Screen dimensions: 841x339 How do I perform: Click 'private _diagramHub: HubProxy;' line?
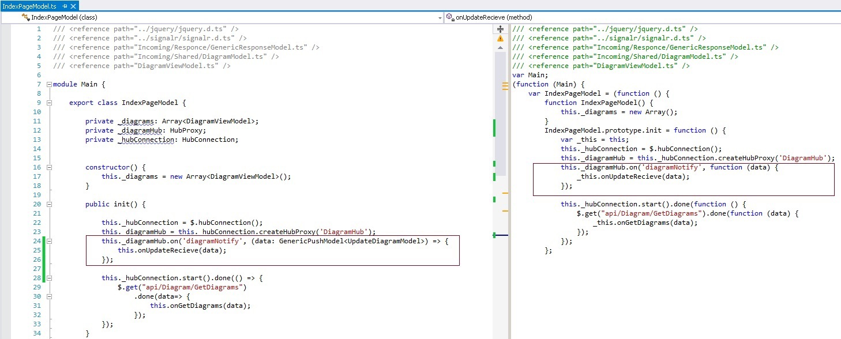[x=145, y=130]
